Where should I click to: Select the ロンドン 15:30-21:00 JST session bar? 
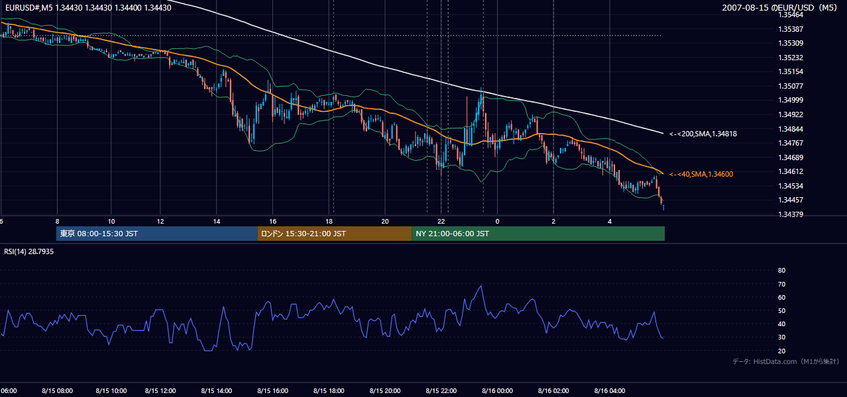(335, 234)
